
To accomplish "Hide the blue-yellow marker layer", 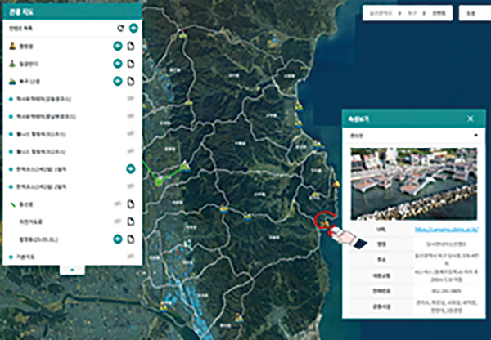I will [118, 82].
